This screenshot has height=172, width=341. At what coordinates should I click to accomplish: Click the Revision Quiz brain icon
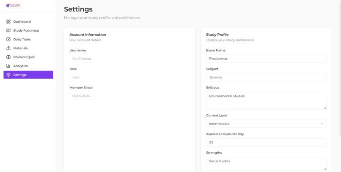pyautogui.click(x=8, y=57)
